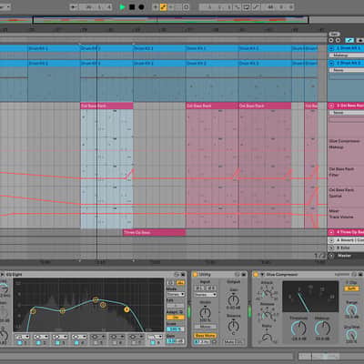
Task: Select EQ Eight filter band 2 dot
Action: (63, 310)
